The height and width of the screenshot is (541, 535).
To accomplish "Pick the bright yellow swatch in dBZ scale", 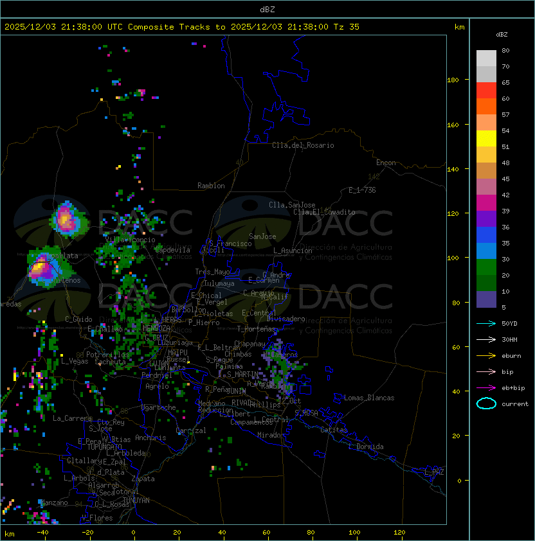I will pyautogui.click(x=486, y=138).
